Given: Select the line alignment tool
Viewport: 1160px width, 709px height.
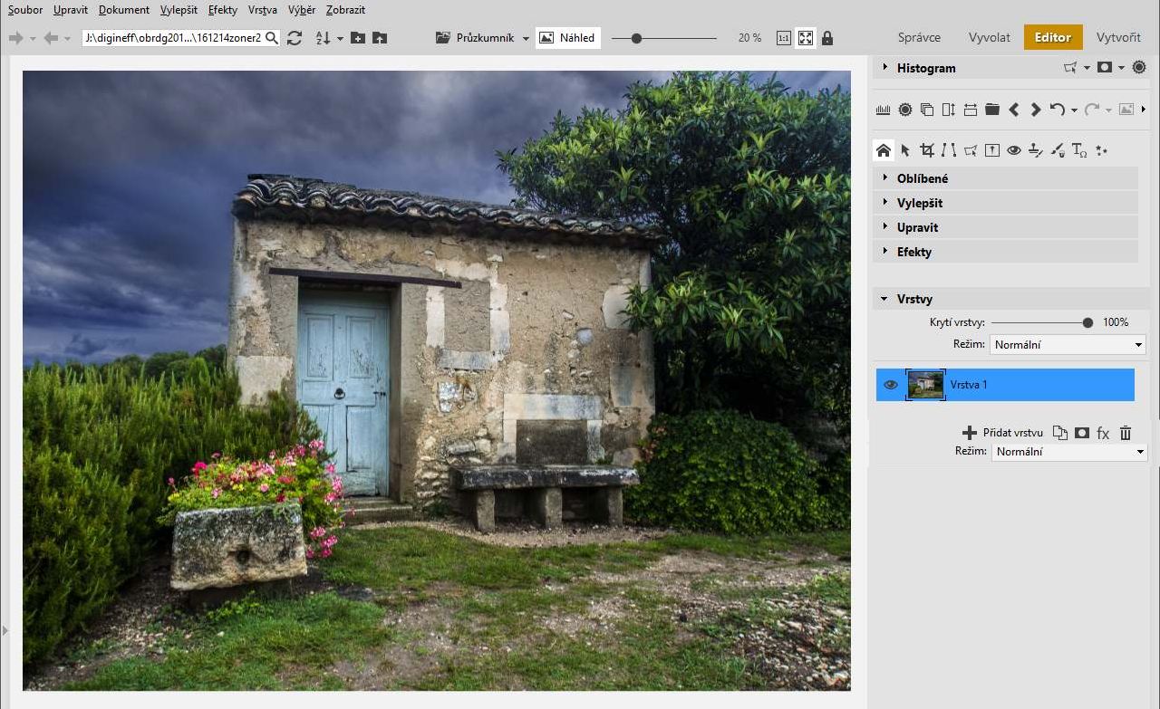Looking at the screenshot, I should pos(949,150).
